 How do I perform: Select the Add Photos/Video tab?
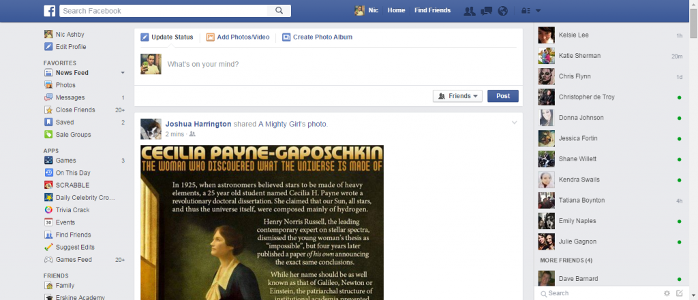(238, 37)
